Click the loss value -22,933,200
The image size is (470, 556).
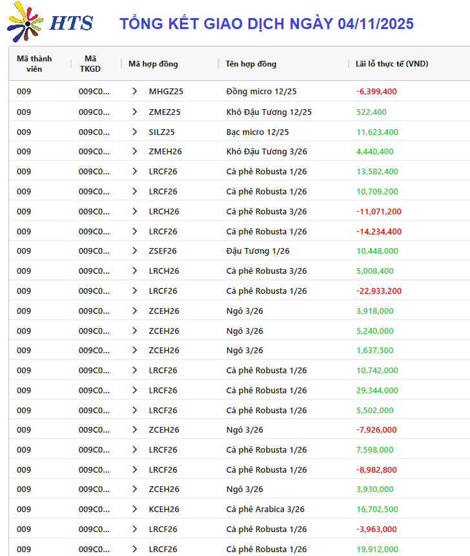378,291
